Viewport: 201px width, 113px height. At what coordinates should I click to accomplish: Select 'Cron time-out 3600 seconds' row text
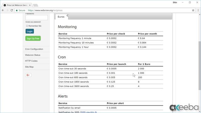73,86
